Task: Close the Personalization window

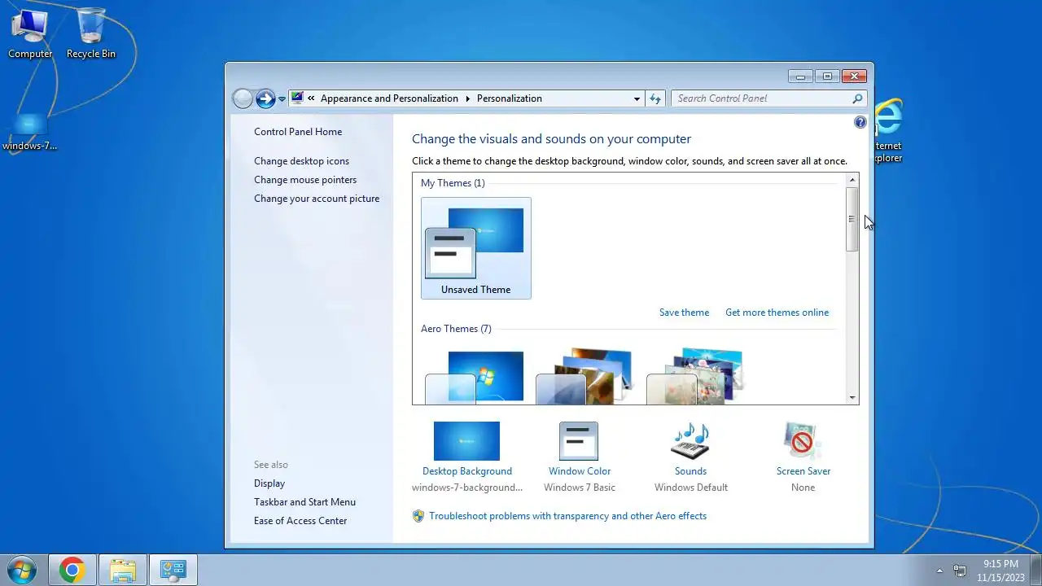Action: (854, 77)
